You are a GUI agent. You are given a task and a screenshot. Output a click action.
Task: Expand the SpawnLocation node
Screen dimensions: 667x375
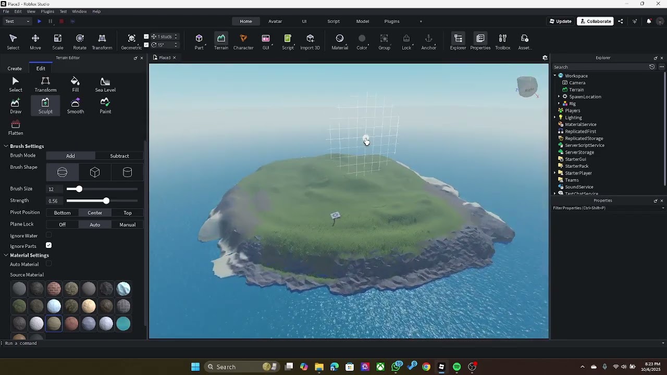[x=559, y=96]
